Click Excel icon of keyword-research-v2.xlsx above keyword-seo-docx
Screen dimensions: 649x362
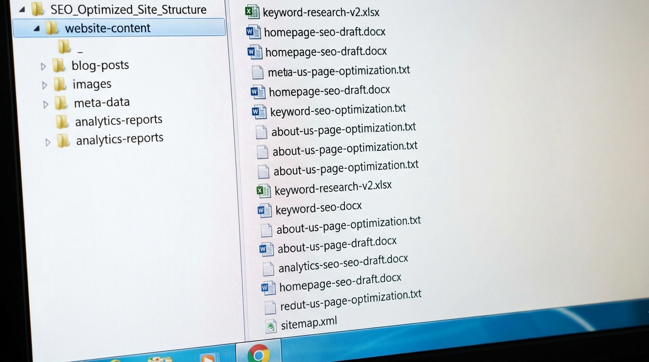pyautogui.click(x=263, y=190)
